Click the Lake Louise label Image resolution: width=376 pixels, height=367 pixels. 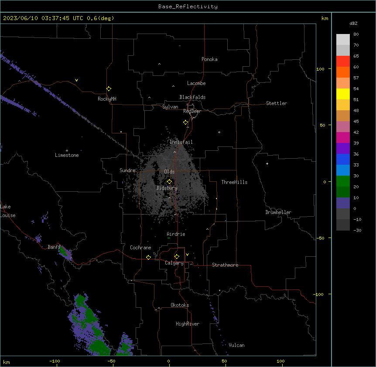click(x=8, y=211)
